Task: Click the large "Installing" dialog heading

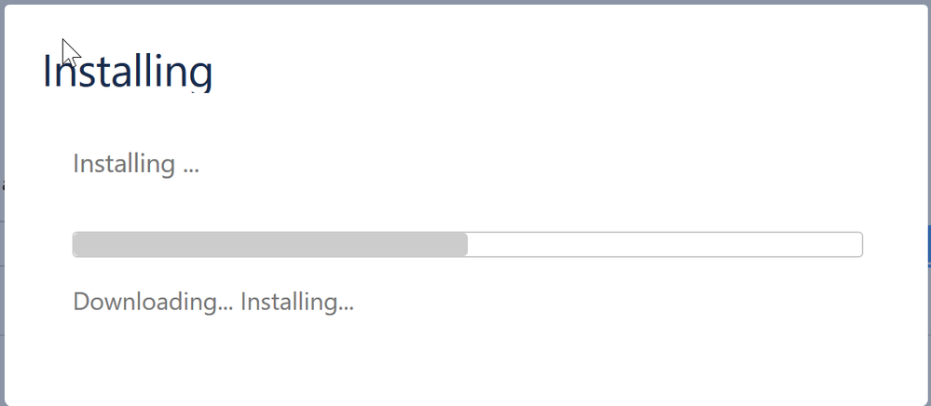Action: [128, 71]
